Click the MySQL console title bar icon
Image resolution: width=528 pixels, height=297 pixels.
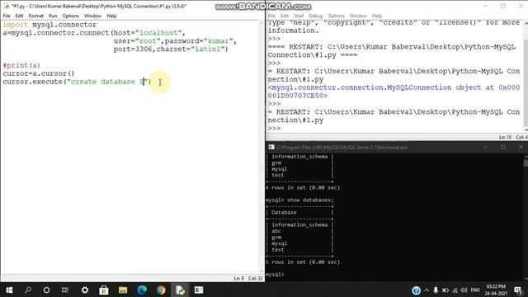(271, 147)
